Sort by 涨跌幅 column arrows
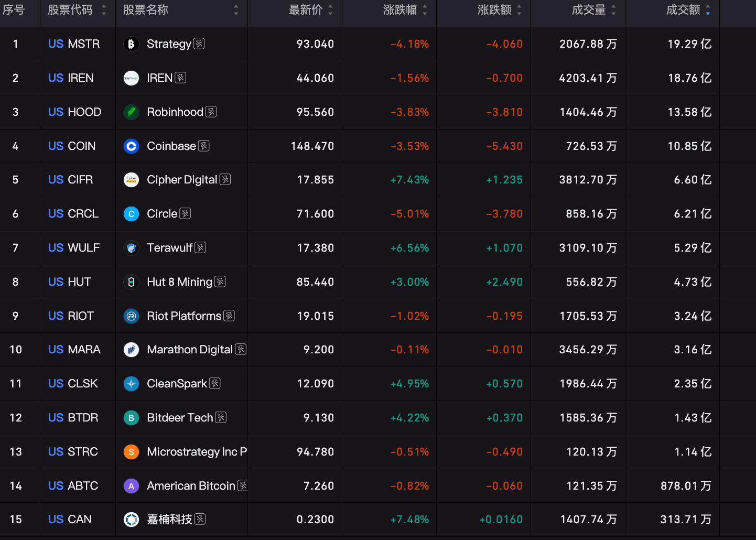The image size is (756, 540). point(425,10)
